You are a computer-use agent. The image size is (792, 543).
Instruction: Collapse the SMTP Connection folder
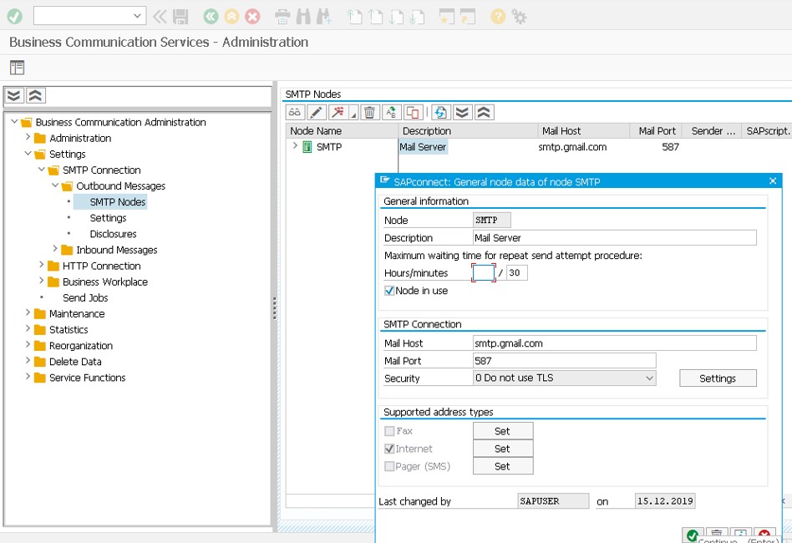[x=42, y=170]
